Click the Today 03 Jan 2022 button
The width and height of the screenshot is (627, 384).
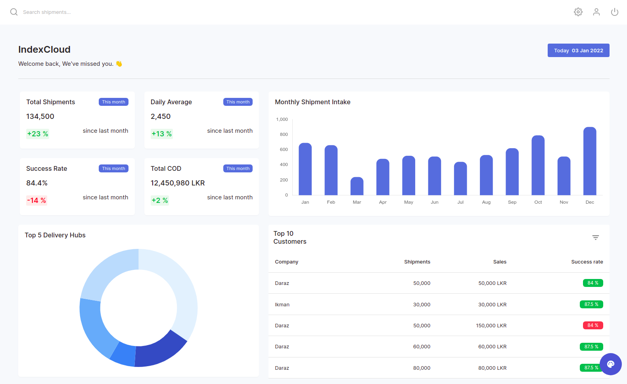pos(578,50)
